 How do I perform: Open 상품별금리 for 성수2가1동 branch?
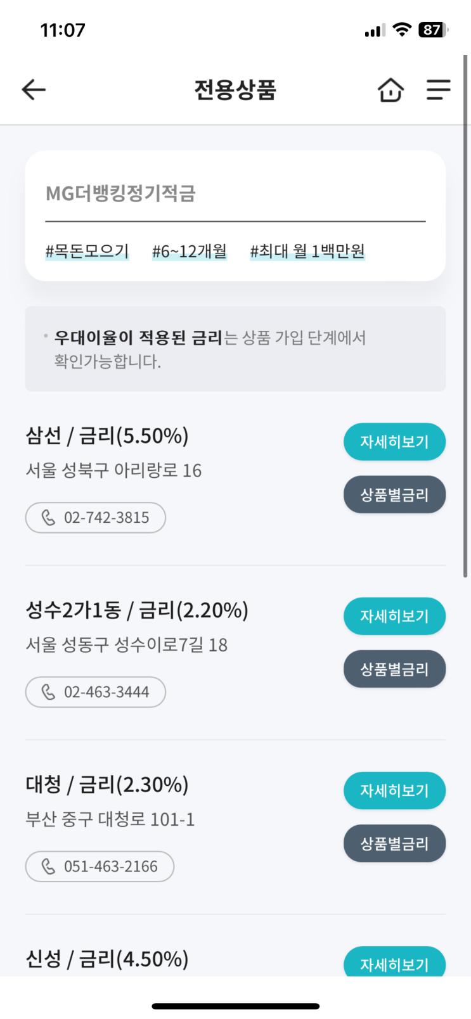[x=394, y=669]
